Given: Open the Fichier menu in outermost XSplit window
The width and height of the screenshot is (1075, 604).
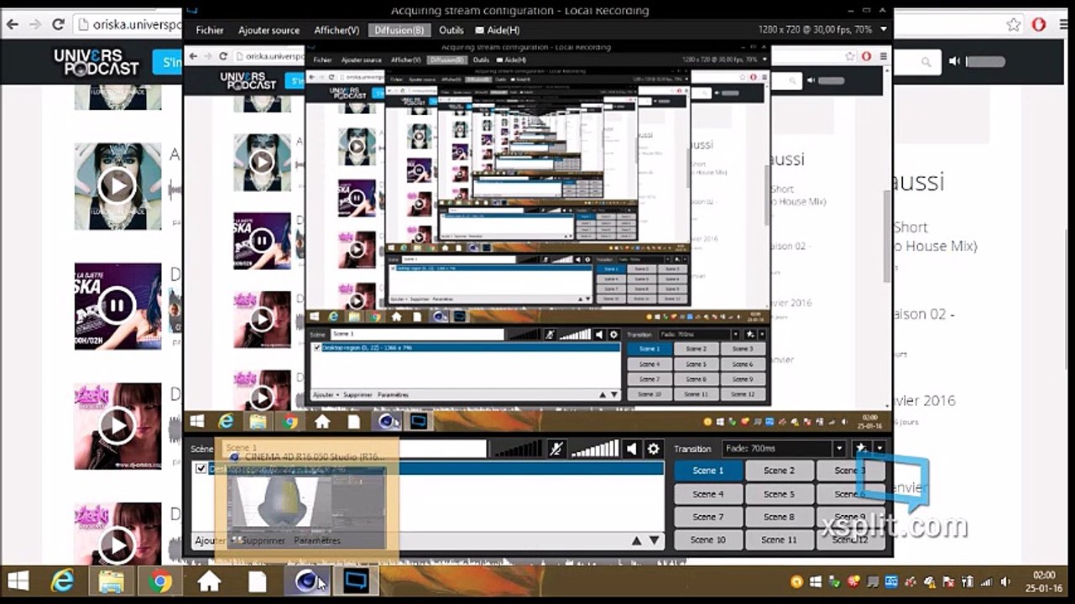Looking at the screenshot, I should point(210,30).
